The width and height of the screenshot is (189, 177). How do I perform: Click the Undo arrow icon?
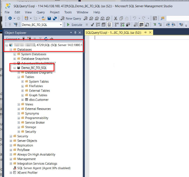[x=134, y=18]
